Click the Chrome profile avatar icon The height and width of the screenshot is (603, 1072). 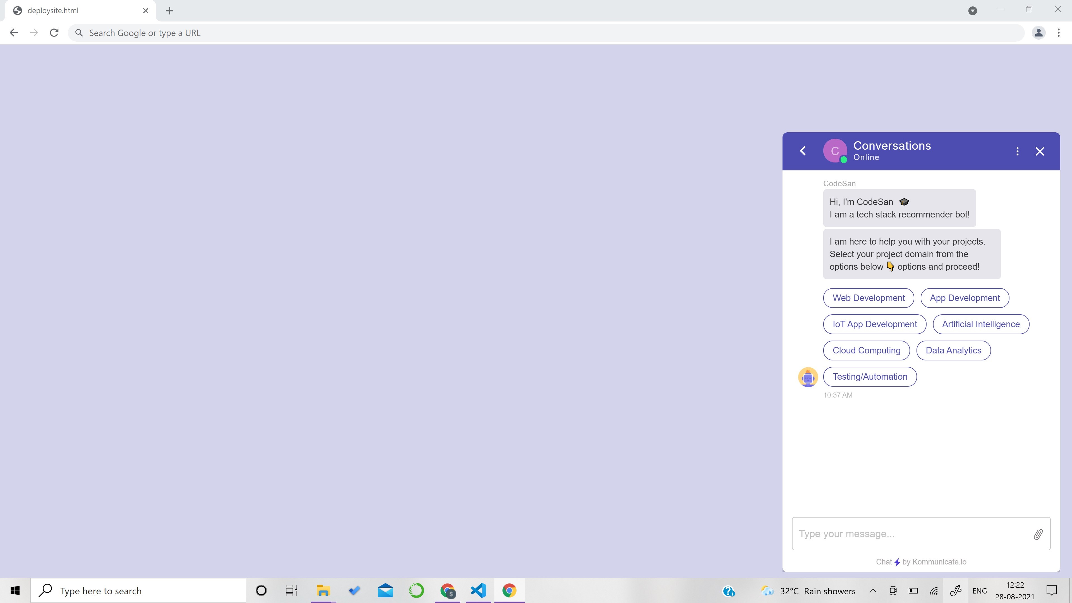1038,33
